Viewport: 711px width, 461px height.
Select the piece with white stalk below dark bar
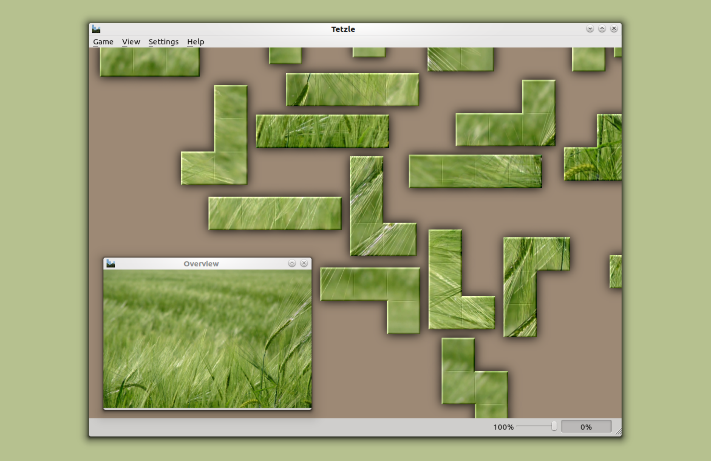[x=367, y=206]
